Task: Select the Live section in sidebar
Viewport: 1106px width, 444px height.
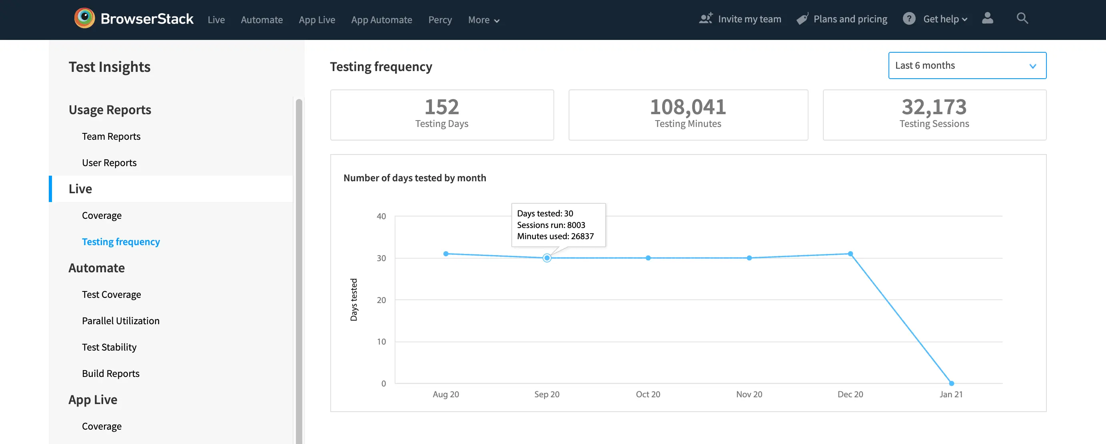Action: coord(80,189)
